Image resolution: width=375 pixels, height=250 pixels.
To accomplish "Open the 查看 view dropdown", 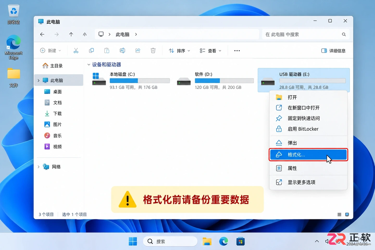I will coord(210,51).
